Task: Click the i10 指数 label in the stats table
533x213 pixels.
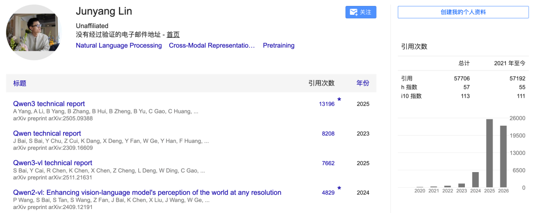Action: 411,96
